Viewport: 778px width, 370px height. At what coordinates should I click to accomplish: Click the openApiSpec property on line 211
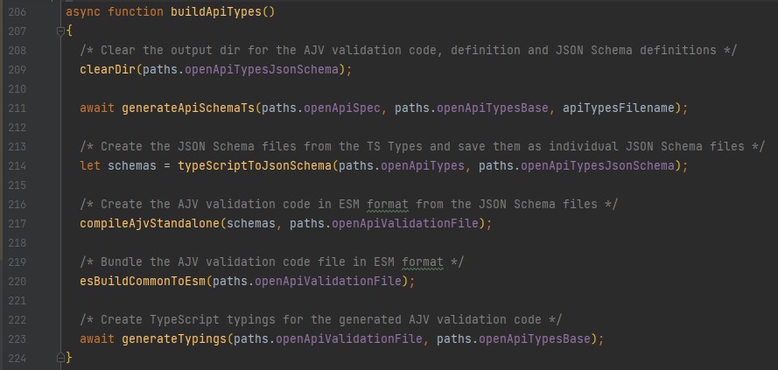point(342,108)
